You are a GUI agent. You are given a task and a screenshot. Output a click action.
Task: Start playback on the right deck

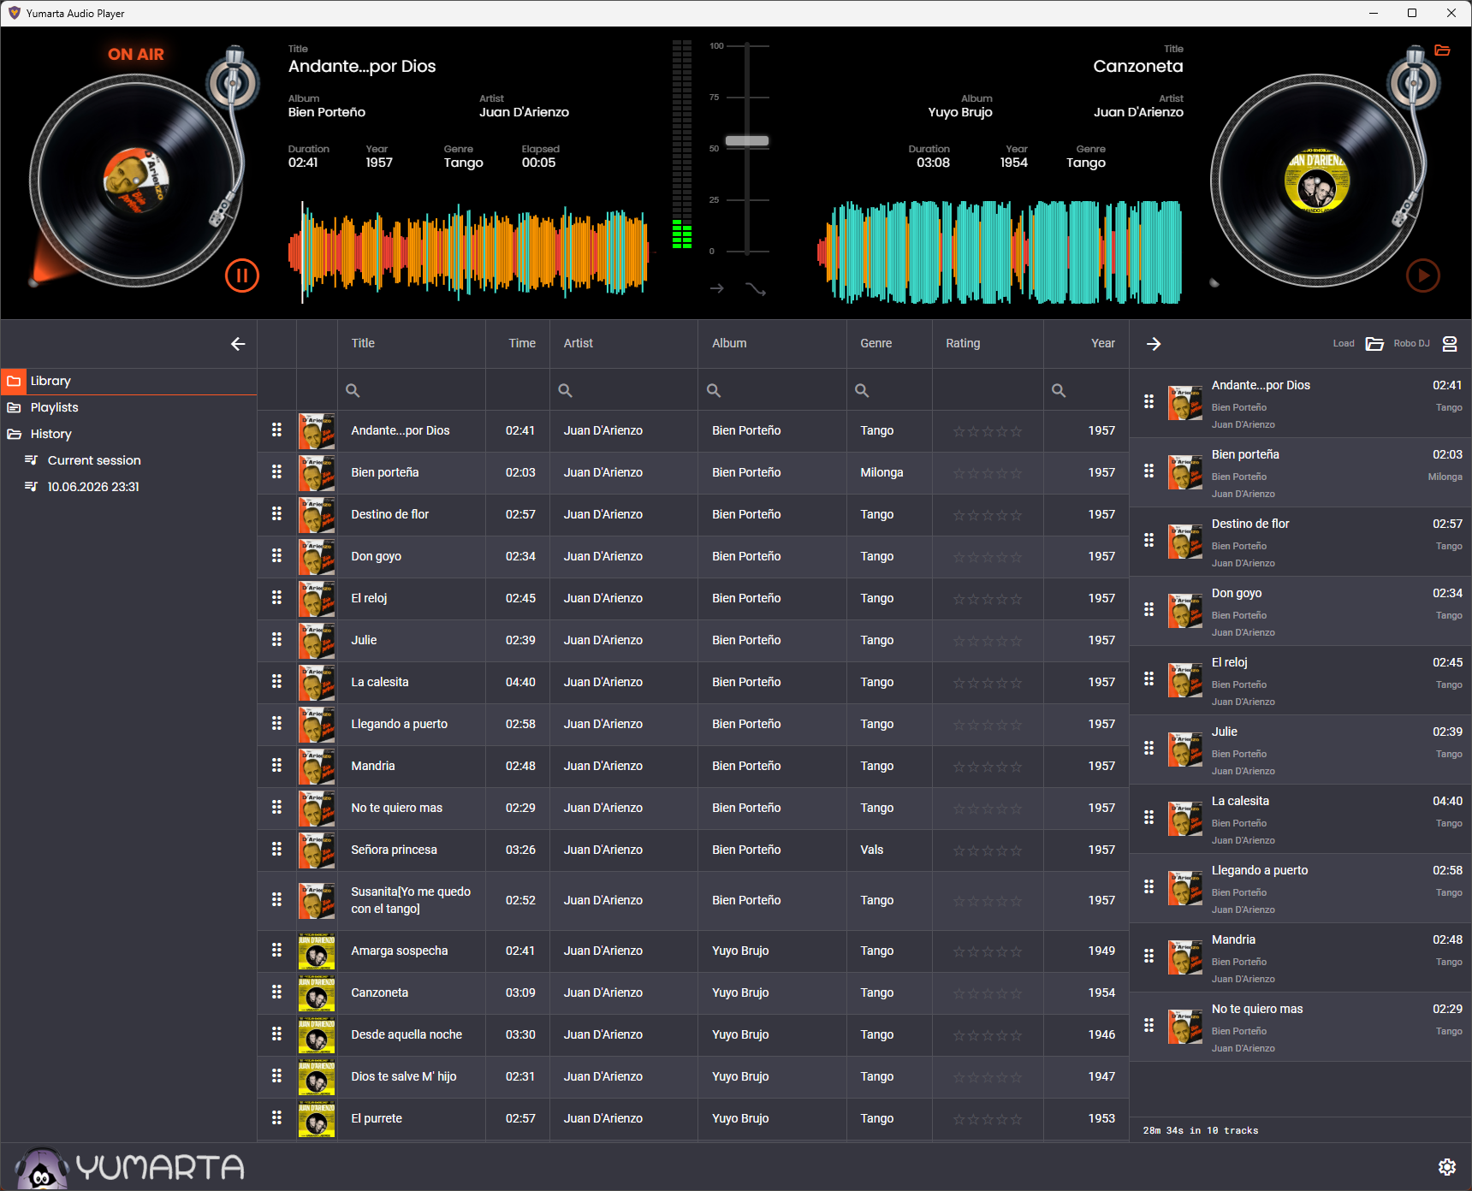[x=1423, y=276]
